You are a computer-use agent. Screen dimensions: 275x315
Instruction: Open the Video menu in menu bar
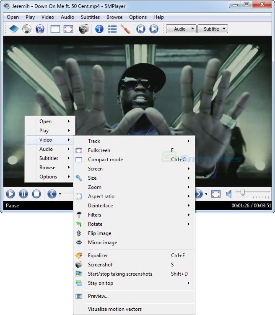pyautogui.click(x=48, y=17)
